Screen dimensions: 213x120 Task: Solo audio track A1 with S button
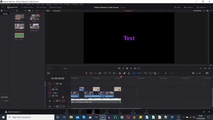pos(61,101)
